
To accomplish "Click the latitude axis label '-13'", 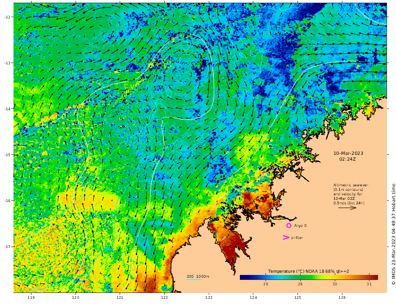I will click(x=7, y=63).
